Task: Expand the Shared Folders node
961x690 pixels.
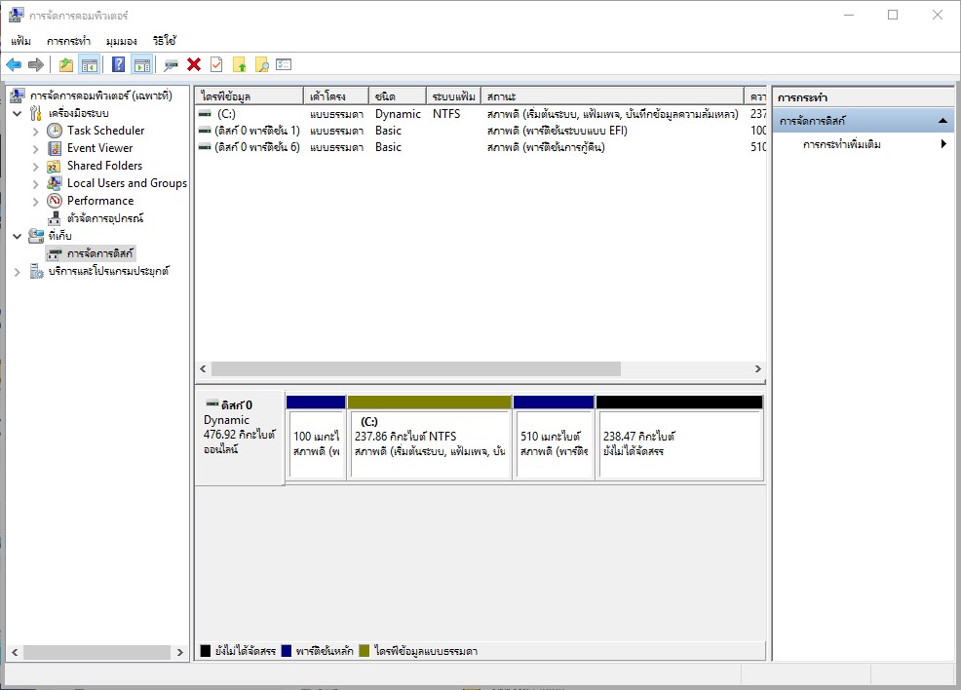Action: (x=35, y=166)
